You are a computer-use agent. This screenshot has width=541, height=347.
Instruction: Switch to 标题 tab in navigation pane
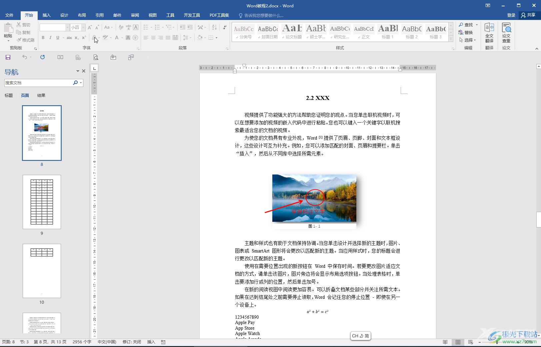tap(9, 95)
